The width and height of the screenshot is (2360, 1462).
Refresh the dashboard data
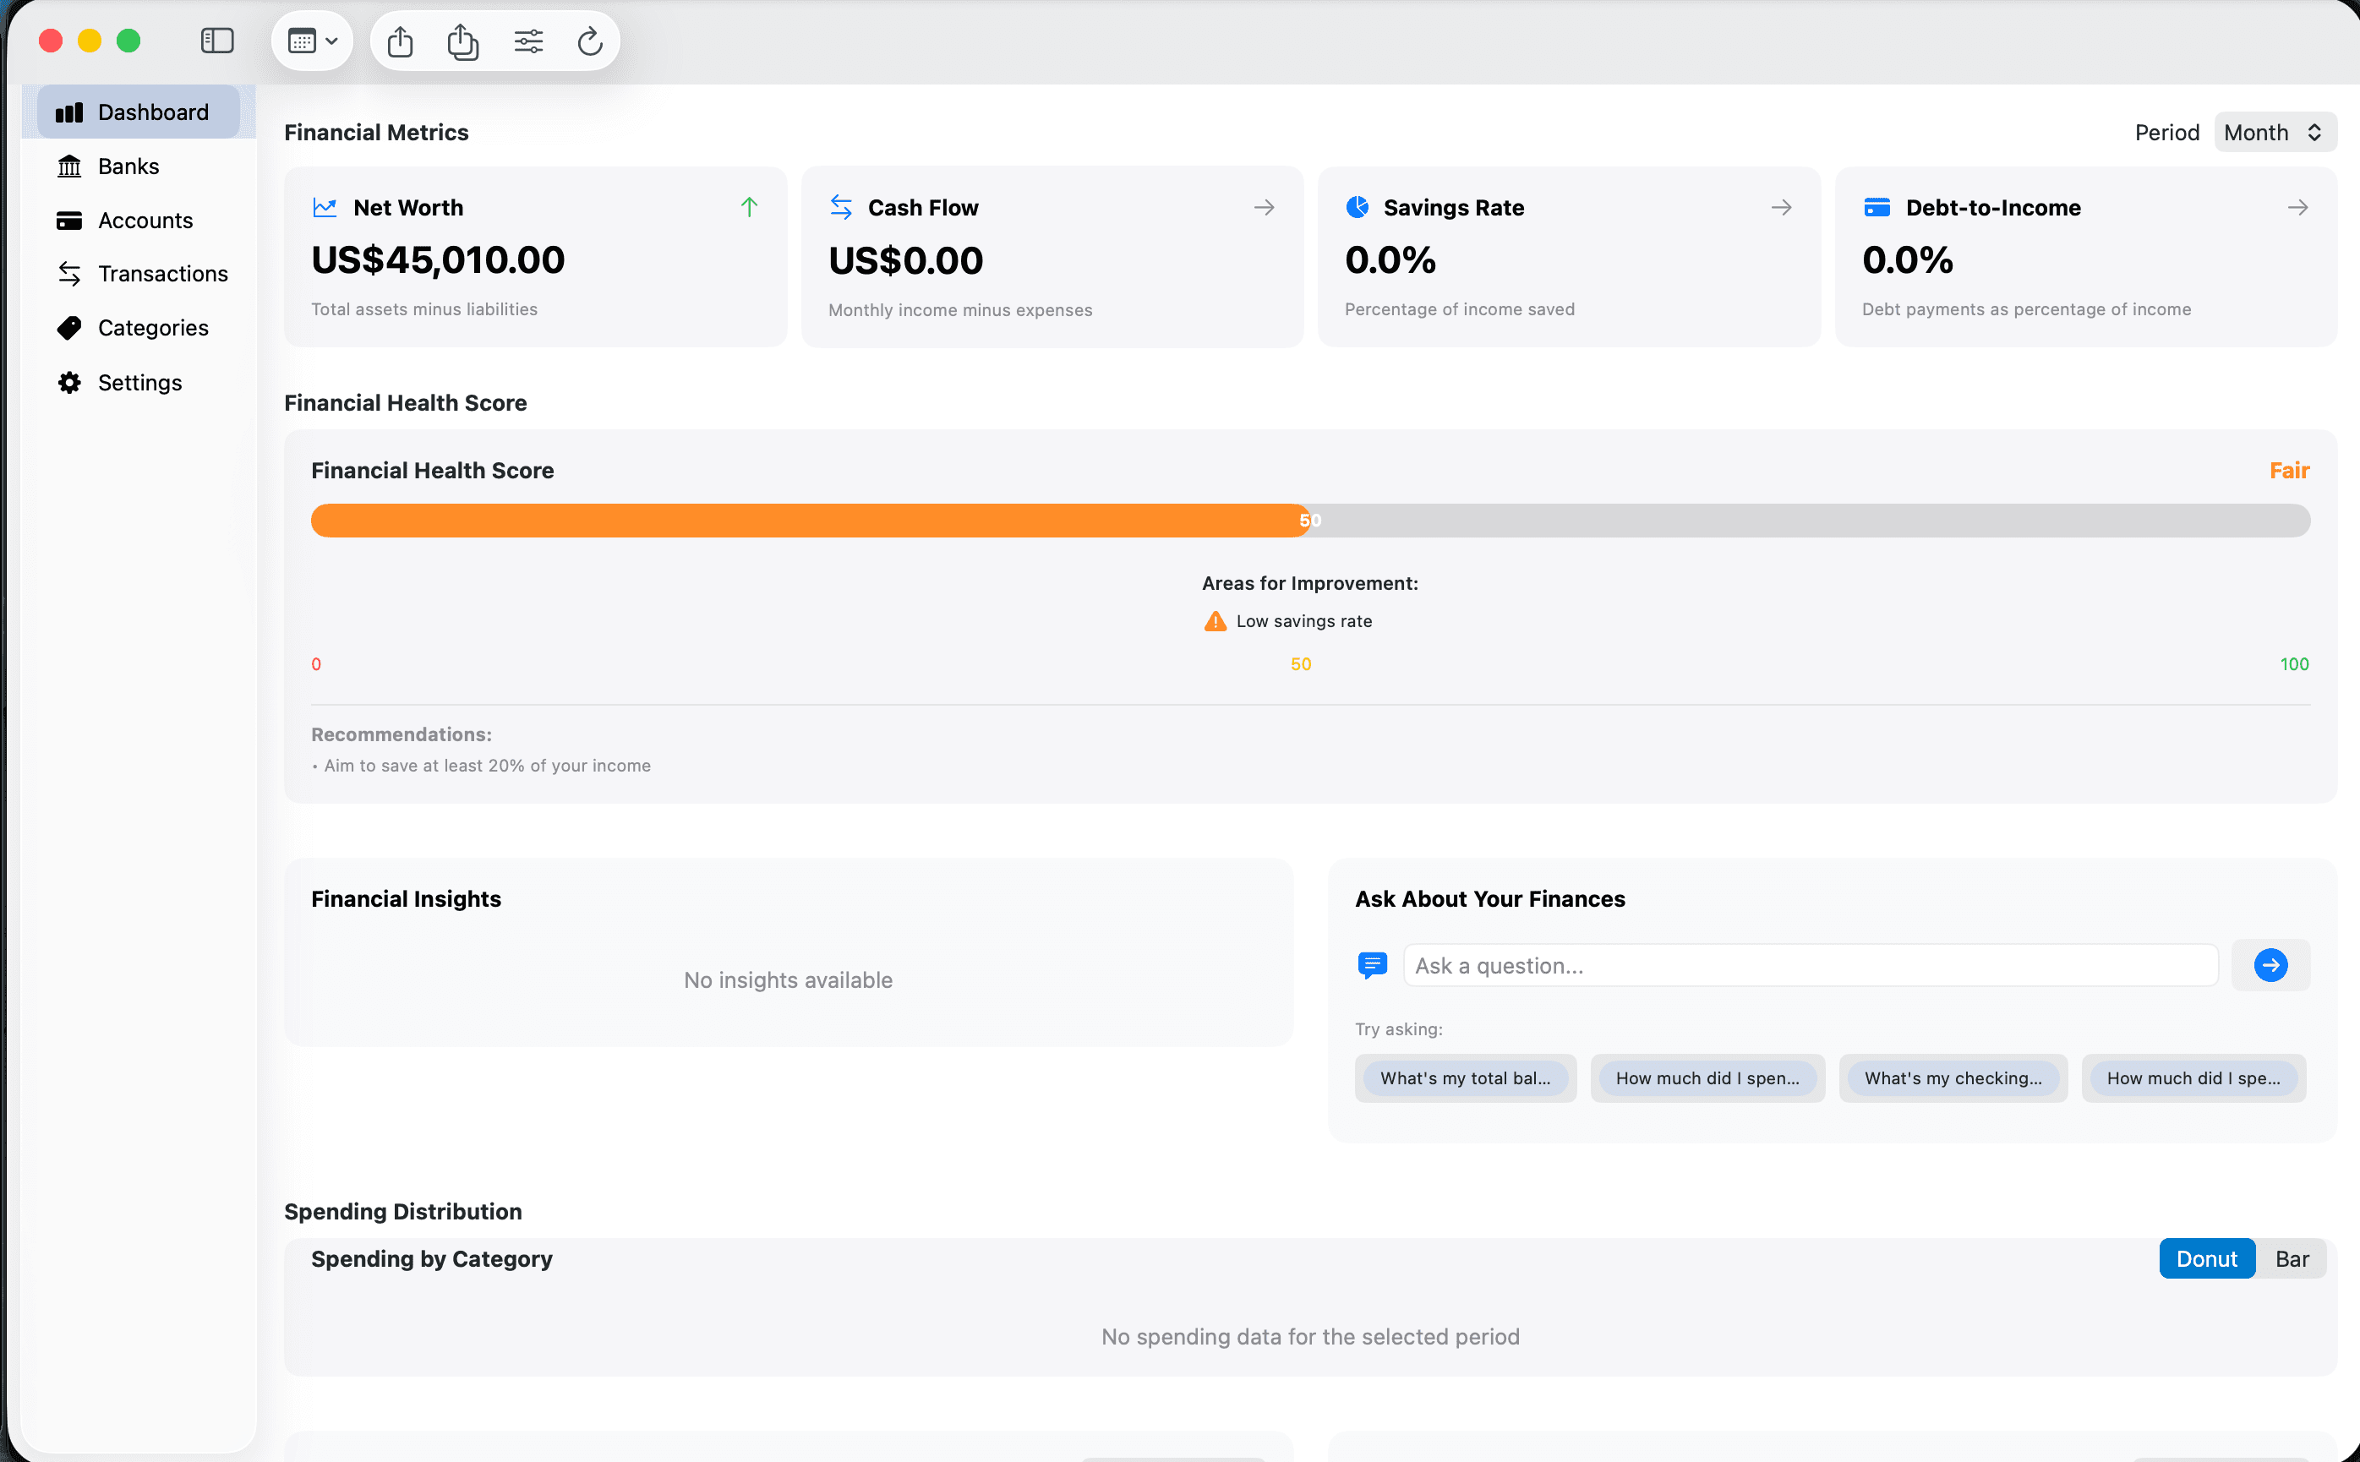[x=590, y=41]
